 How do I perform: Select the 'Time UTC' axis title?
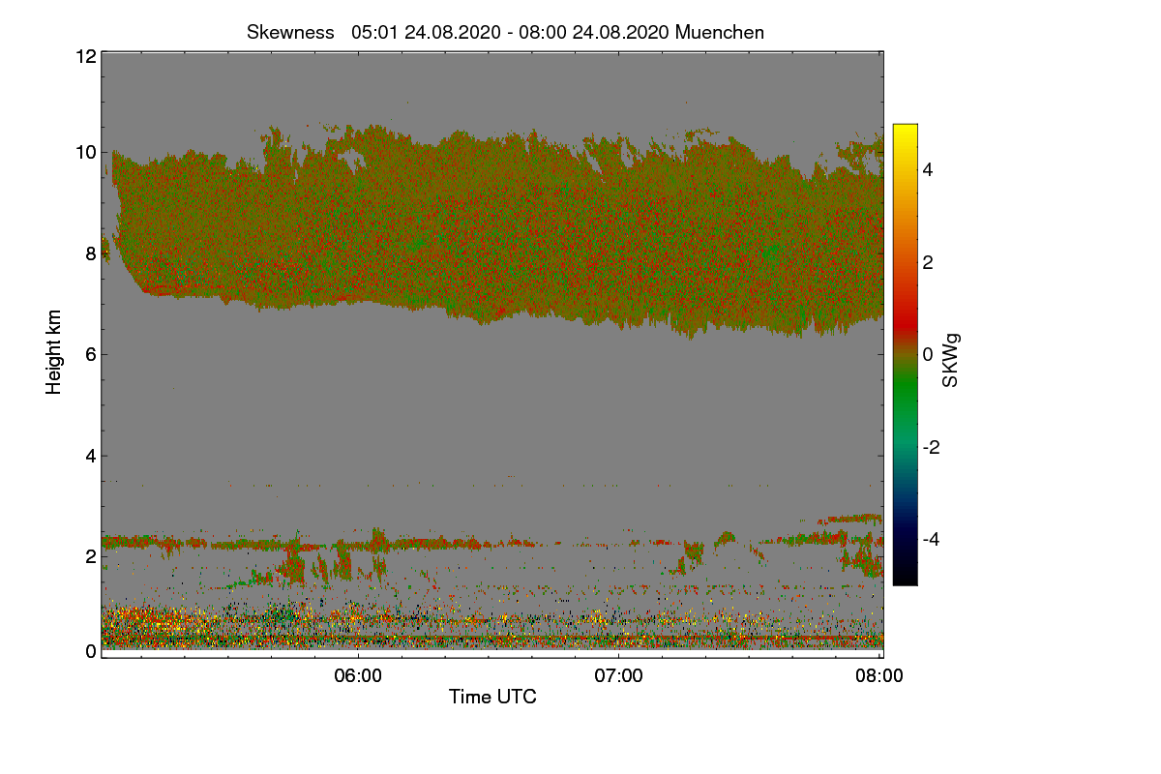click(492, 697)
